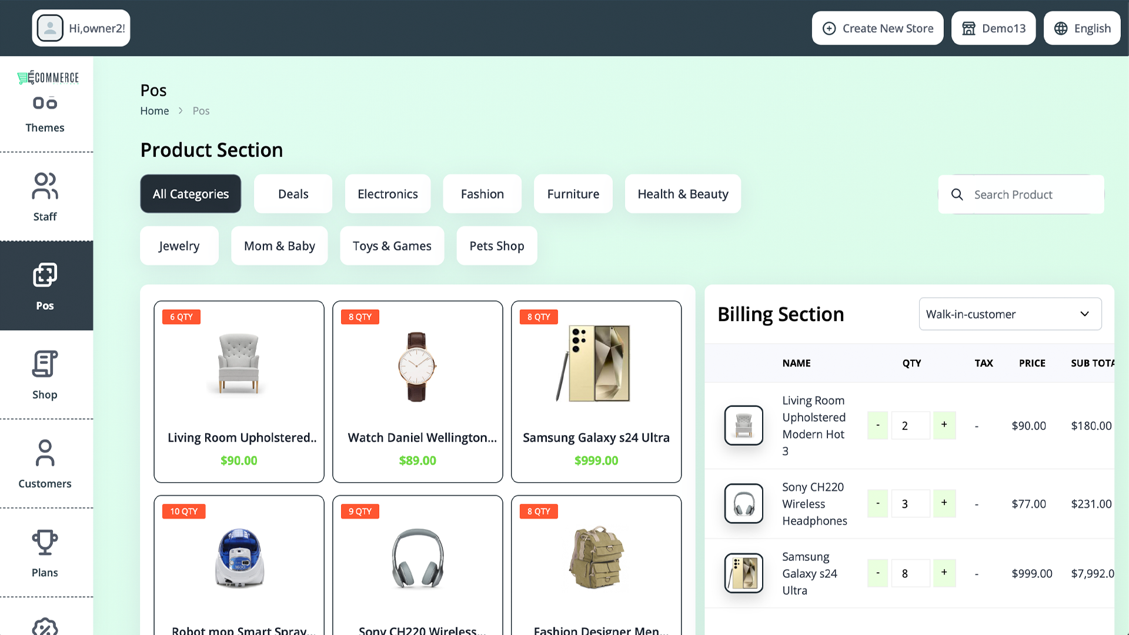Click quantity field of Sony CH220 item
Screen dimensions: 1129x635
[x=911, y=503]
